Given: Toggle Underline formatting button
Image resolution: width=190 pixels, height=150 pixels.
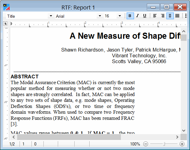Looking at the screenshot, I should coord(145,16).
